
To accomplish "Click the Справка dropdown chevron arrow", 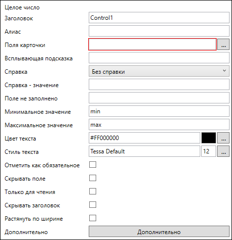I will [224, 71].
